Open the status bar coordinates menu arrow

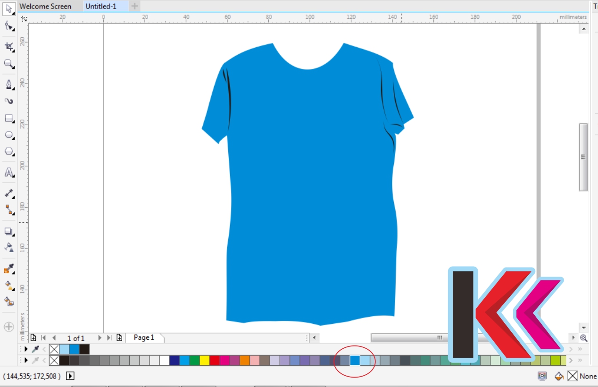[x=70, y=376]
